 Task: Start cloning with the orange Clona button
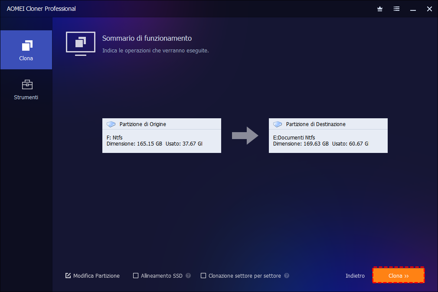point(398,276)
